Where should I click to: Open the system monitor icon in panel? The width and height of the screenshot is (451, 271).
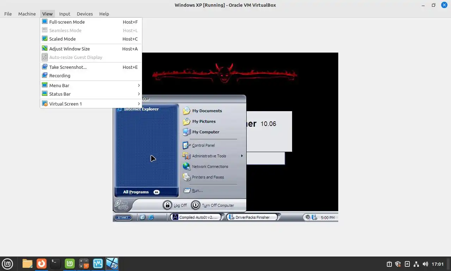tap(98, 264)
